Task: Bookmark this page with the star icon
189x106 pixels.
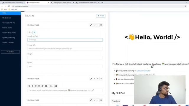Action: pos(185,6)
